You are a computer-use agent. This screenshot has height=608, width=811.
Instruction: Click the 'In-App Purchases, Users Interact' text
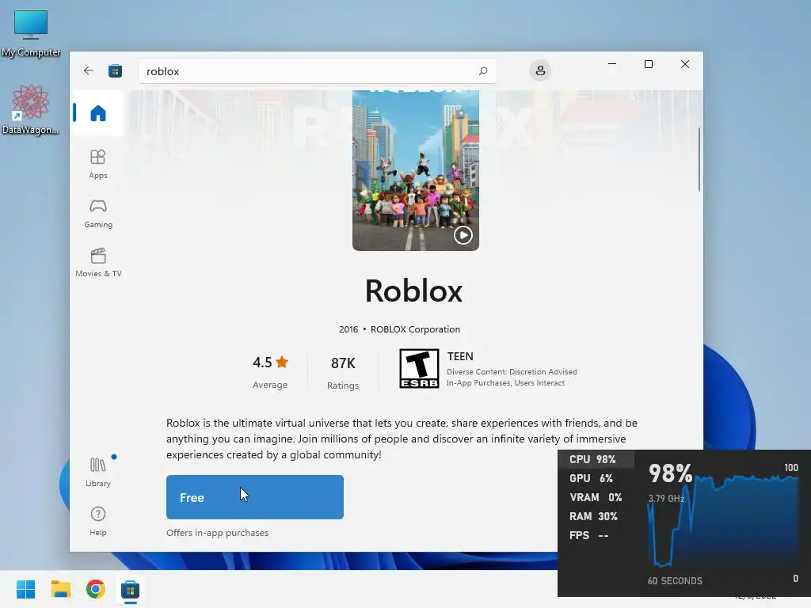pos(506,383)
